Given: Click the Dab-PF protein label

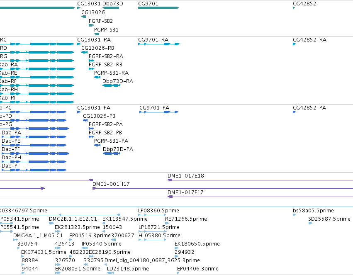Looking at the screenshot, I should click(11, 149).
